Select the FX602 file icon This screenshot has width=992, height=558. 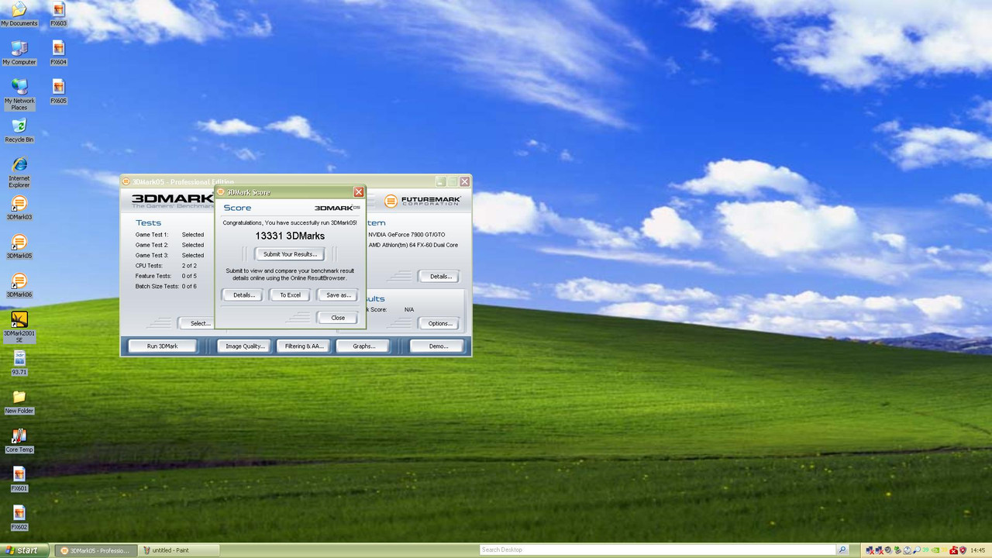coord(19,516)
